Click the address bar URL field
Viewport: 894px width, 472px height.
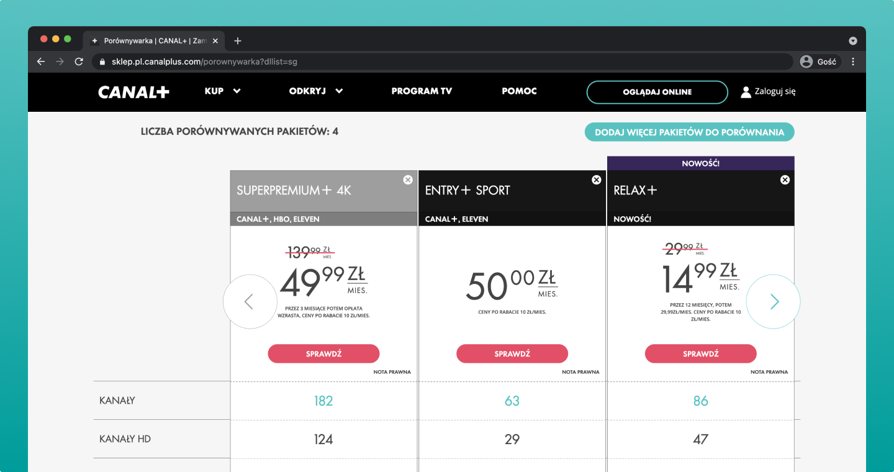[x=435, y=61]
